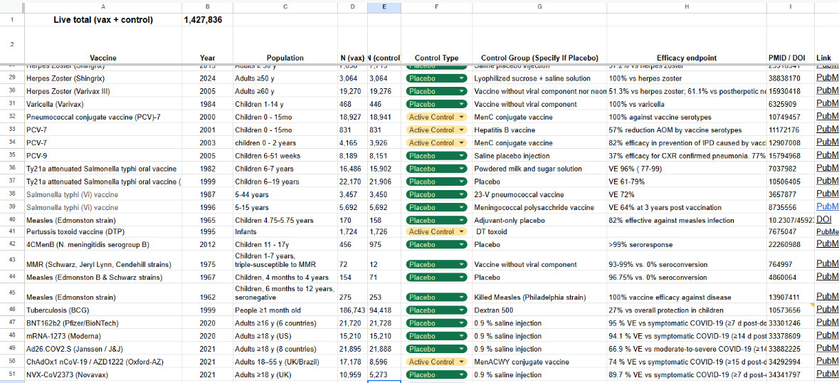Open Placebo dropdown for Moderna mRNA-1273 row
839x383 pixels.
436,336
